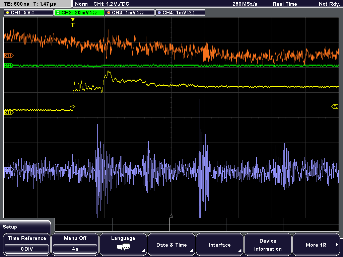Click the CH3 orange channel color dot
The height and width of the screenshot is (257, 343).
109,13
